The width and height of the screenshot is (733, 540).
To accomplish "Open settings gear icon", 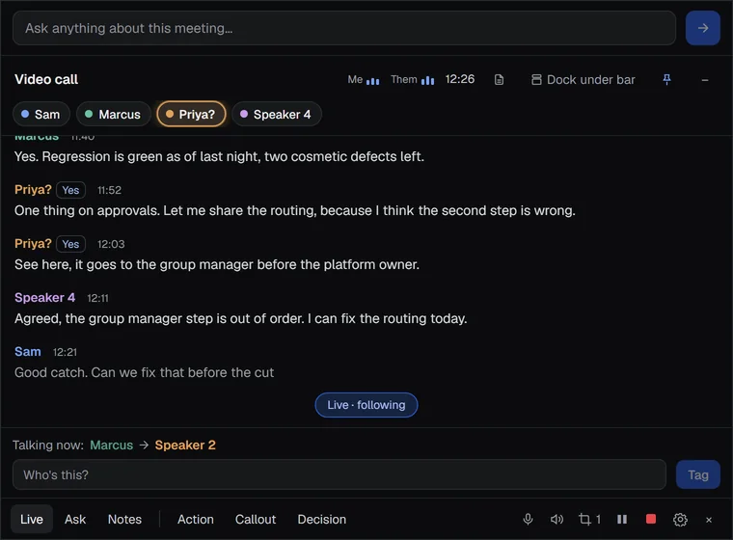I will click(680, 520).
